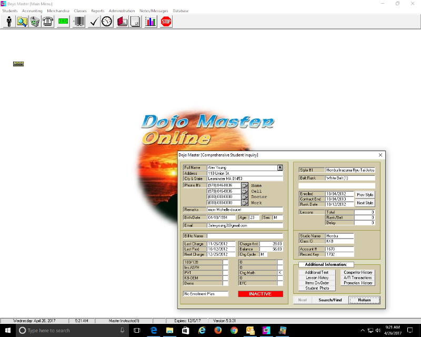Click the small yellow keyboard icon
Viewport: 421px width, 337px height.
[18, 64]
